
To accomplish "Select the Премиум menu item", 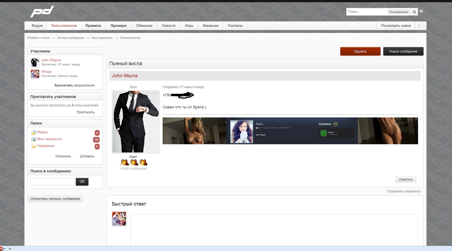I will click(x=119, y=26).
